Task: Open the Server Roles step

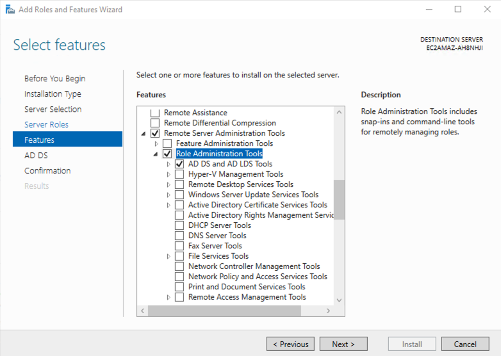Action: coord(46,124)
